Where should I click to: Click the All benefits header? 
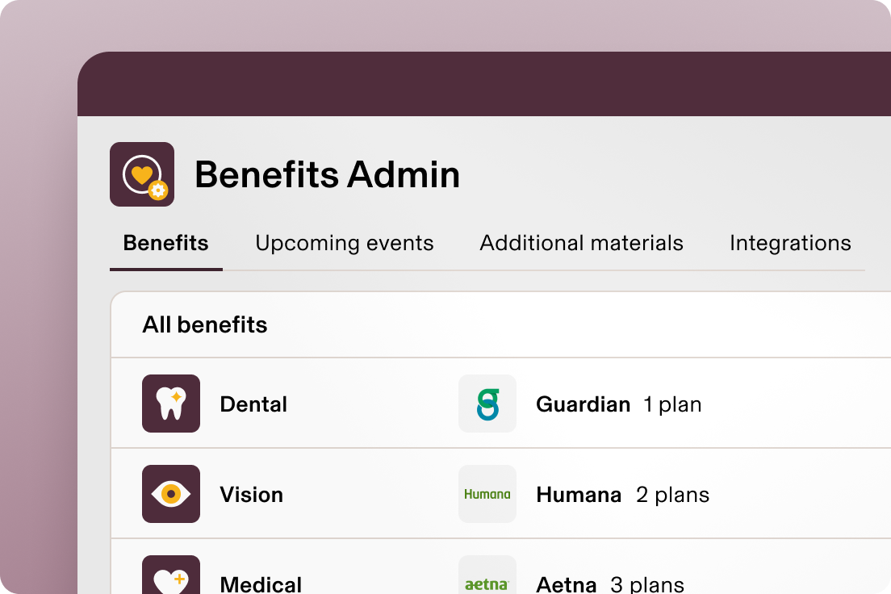204,324
